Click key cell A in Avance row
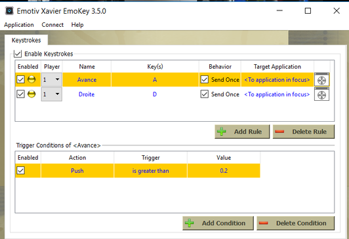 tap(155, 80)
